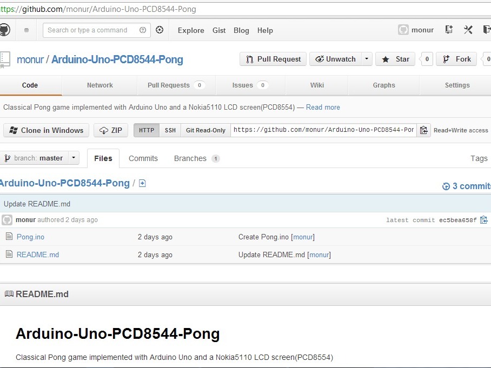Image resolution: width=491 pixels, height=368 pixels.
Task: Open Arduino-Uno-PCD8544-Pong repository title link
Action: tap(117, 59)
